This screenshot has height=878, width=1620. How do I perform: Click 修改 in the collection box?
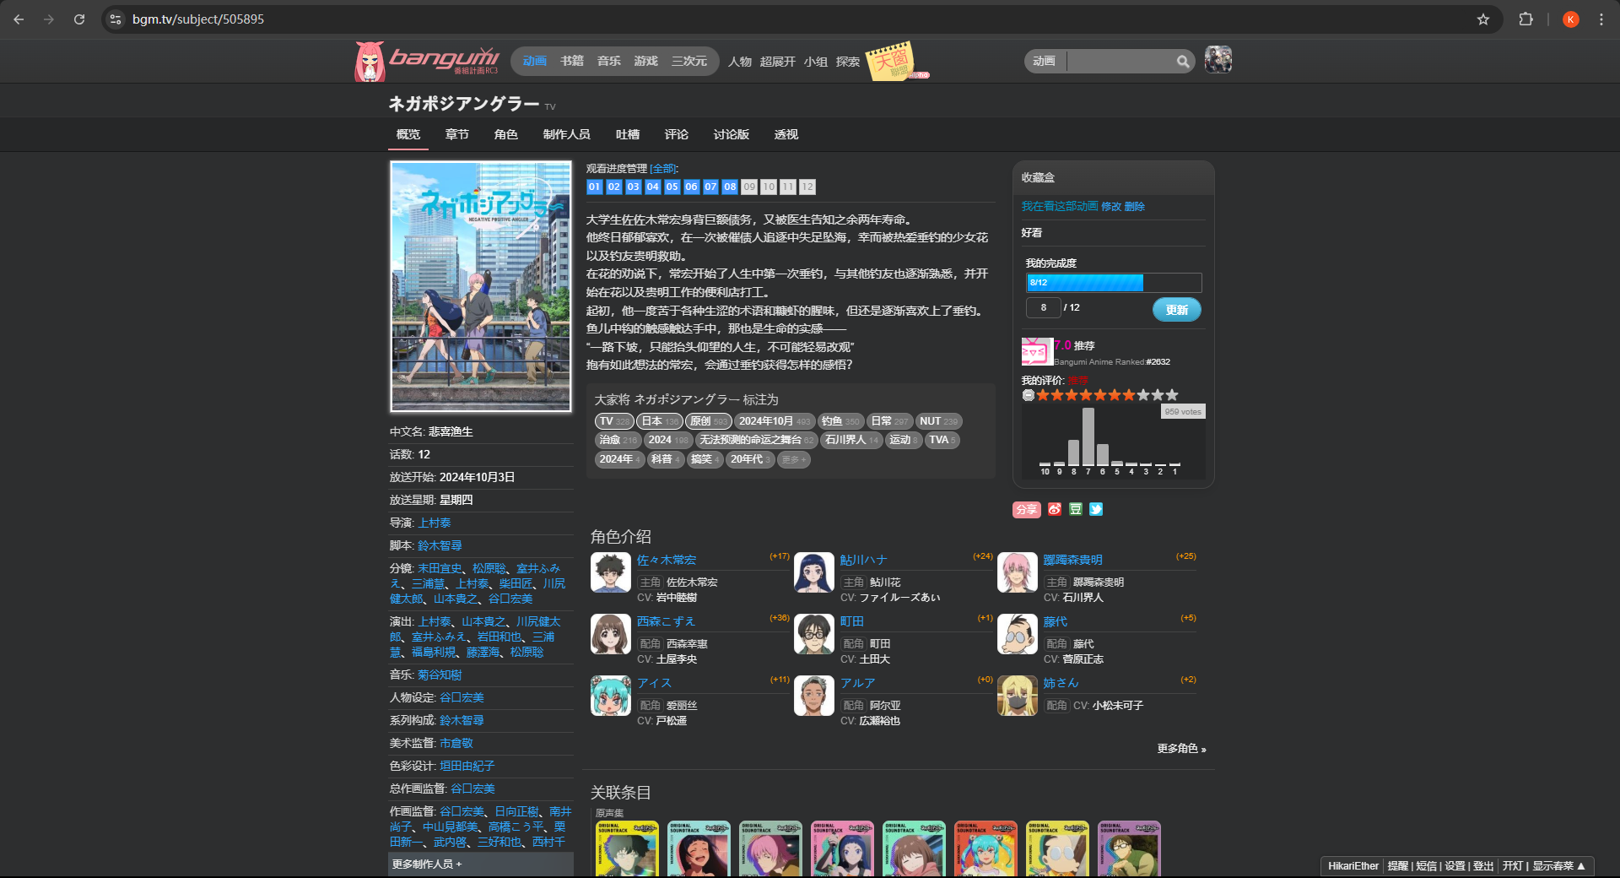coord(1111,206)
